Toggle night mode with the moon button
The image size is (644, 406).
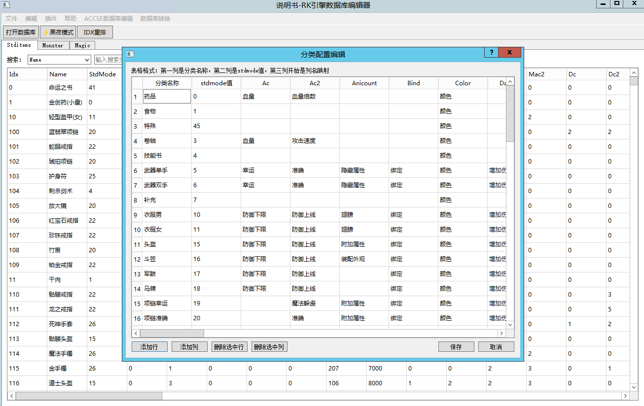(58, 33)
